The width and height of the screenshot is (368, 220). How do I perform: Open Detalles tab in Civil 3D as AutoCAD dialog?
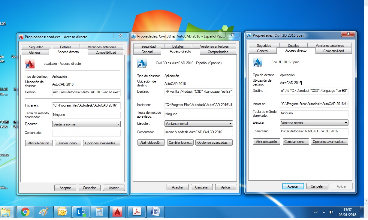178,47
